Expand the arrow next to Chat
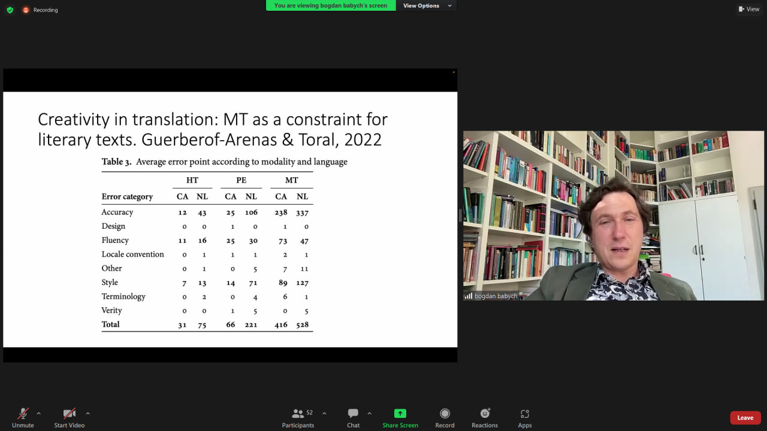The width and height of the screenshot is (767, 431). click(x=369, y=413)
